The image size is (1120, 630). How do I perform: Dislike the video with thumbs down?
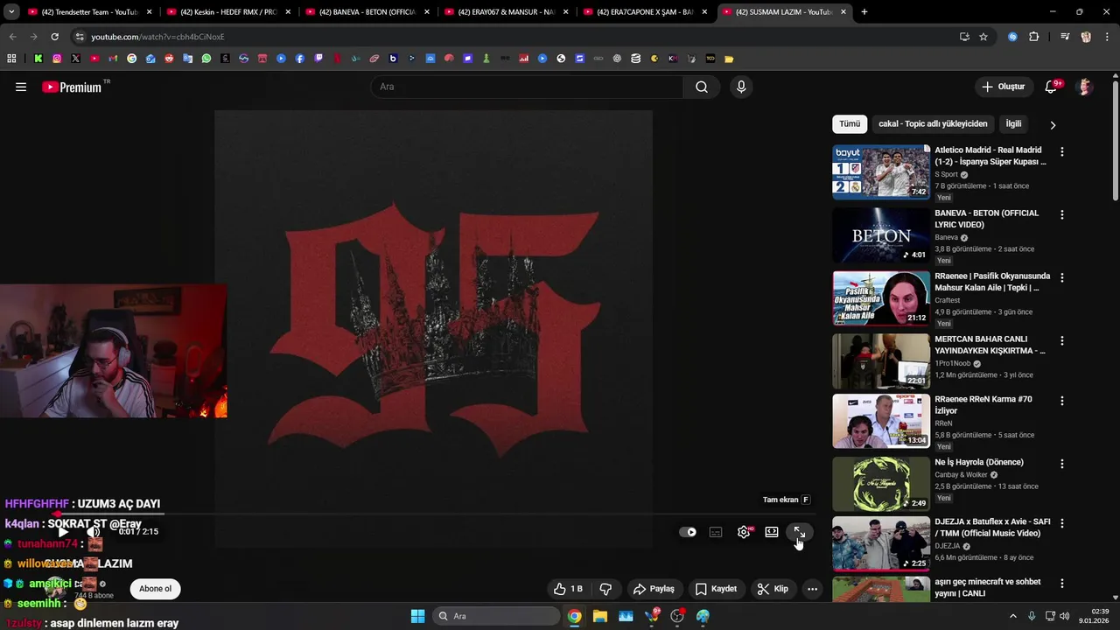pos(605,589)
